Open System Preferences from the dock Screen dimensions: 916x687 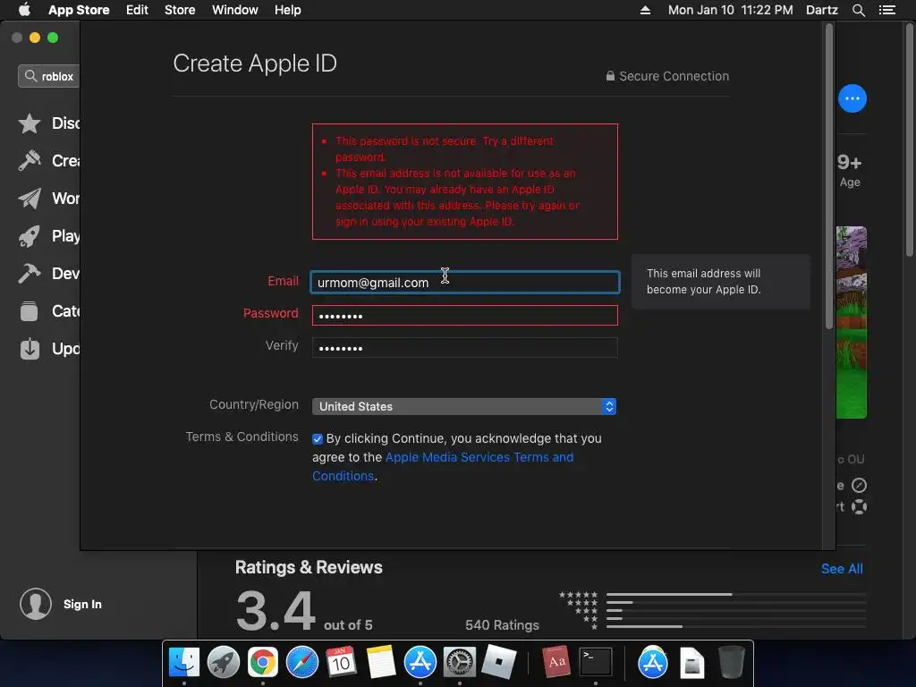tap(460, 663)
